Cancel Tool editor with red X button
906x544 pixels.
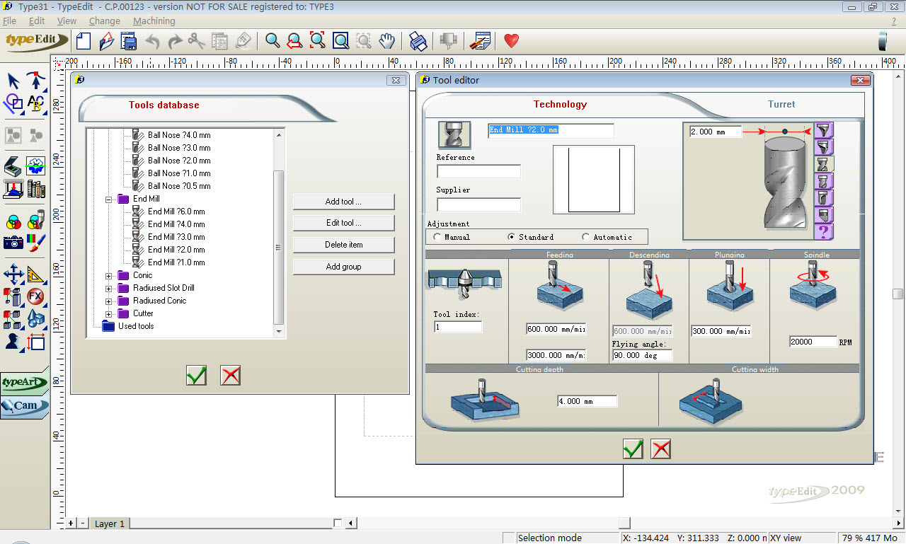(661, 449)
